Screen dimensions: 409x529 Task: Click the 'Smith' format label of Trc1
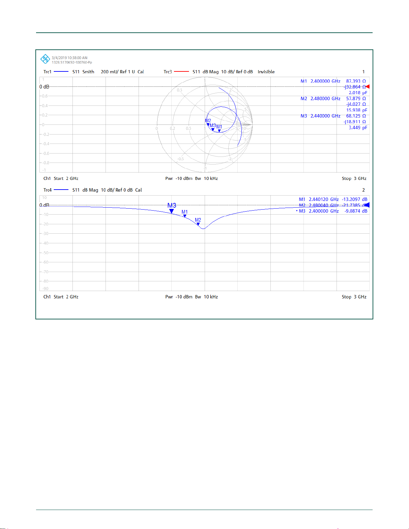point(88,72)
